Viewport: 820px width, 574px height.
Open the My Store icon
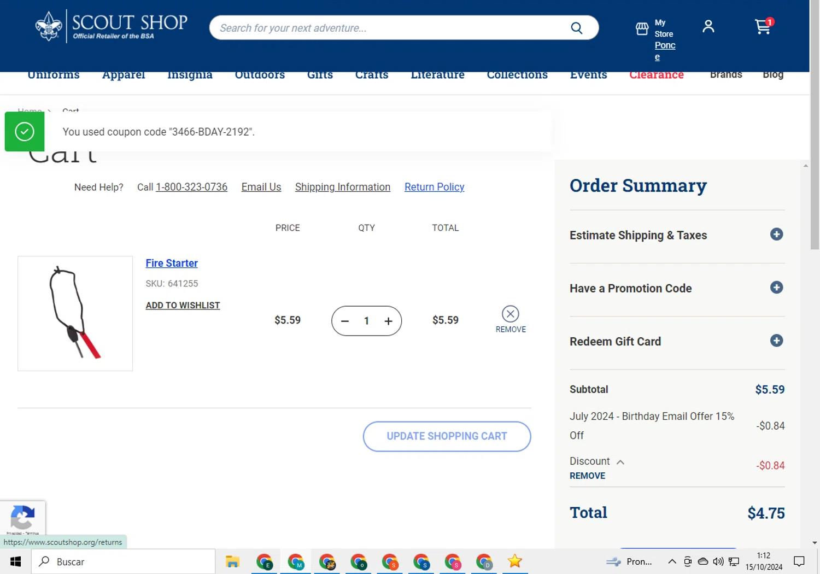642,28
